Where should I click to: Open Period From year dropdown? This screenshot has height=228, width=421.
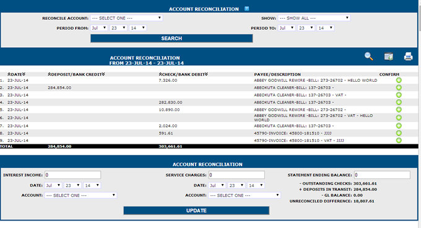coord(137,28)
